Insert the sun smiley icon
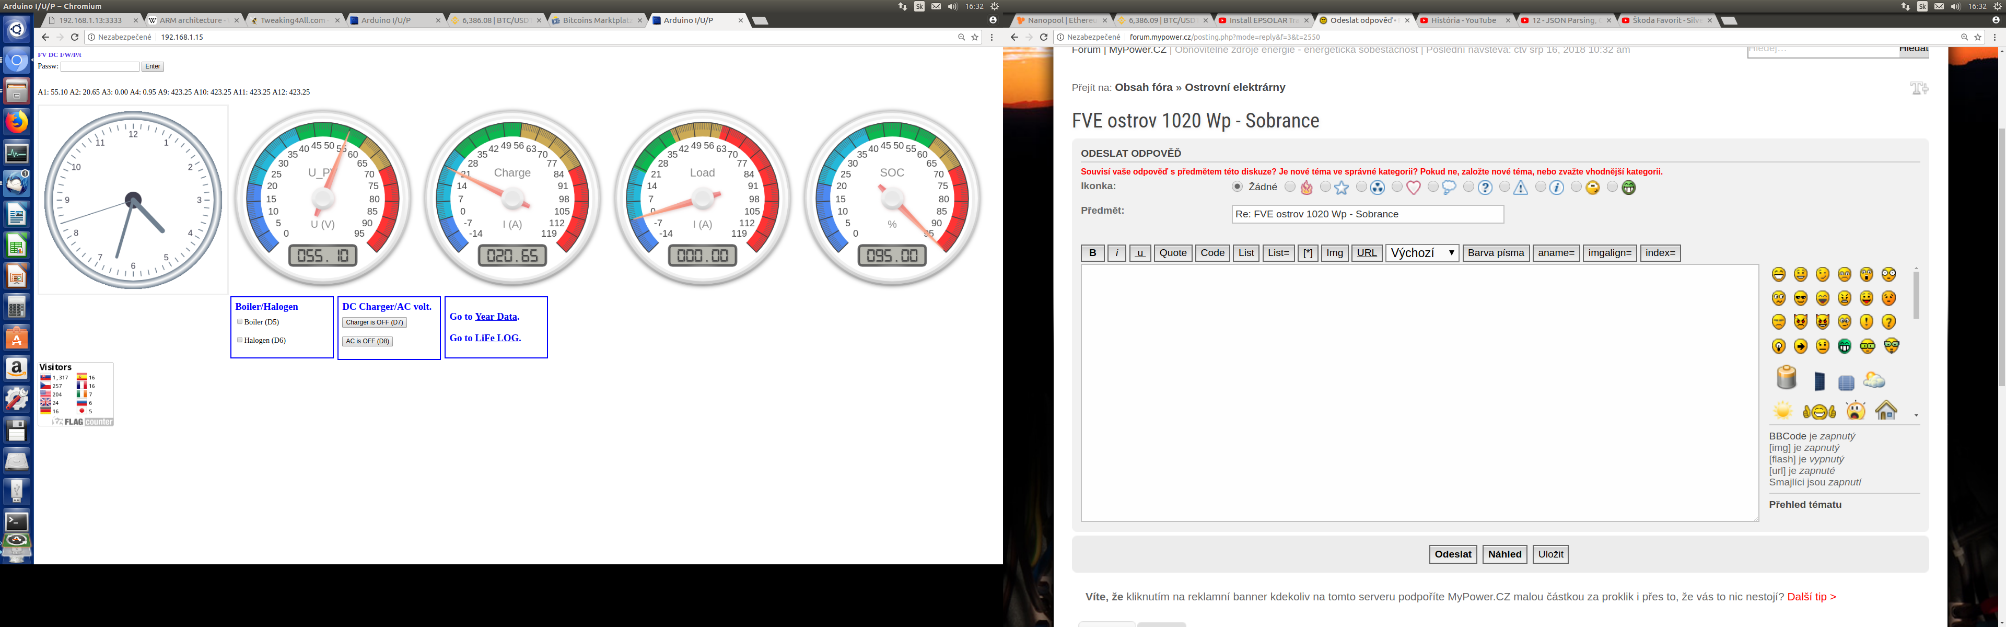The width and height of the screenshot is (2006, 627). coord(1782,411)
